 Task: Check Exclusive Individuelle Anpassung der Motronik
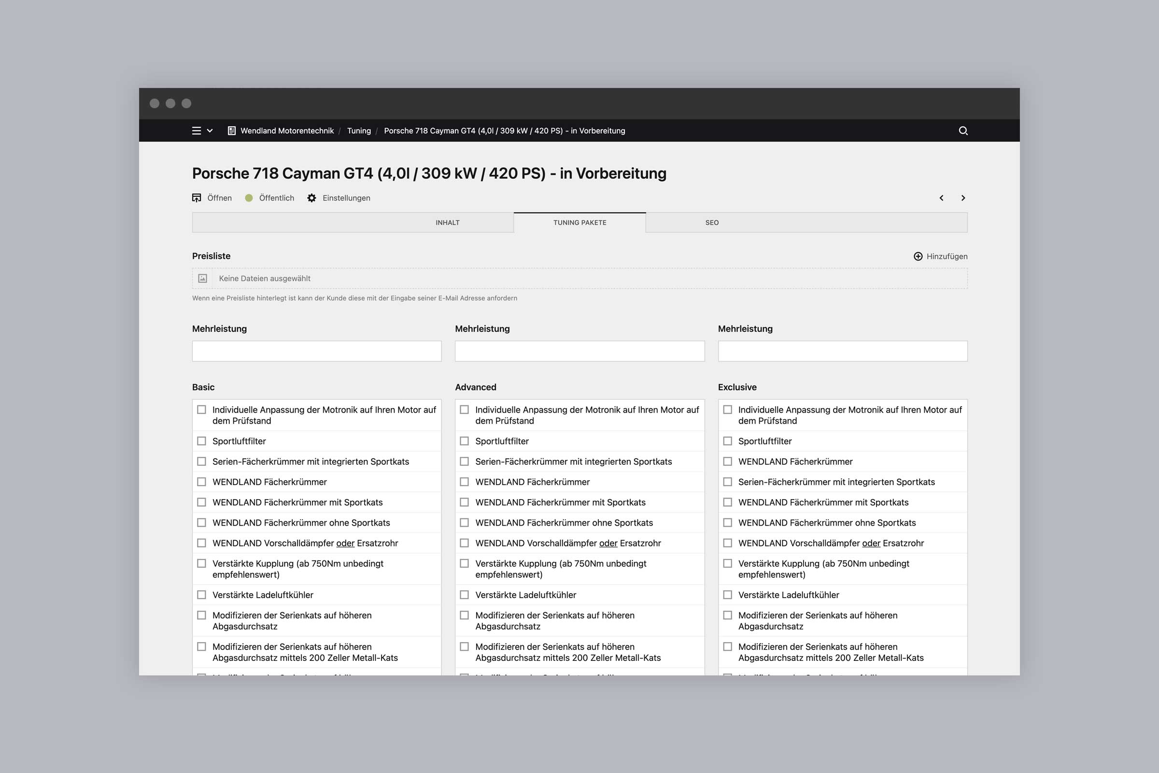pos(727,410)
